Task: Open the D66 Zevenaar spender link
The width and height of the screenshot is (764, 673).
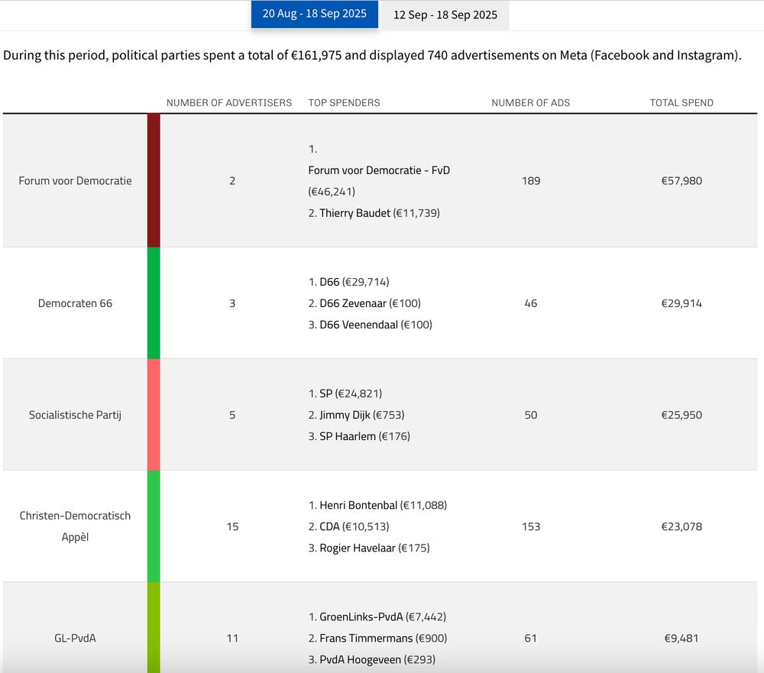Action: tap(354, 303)
